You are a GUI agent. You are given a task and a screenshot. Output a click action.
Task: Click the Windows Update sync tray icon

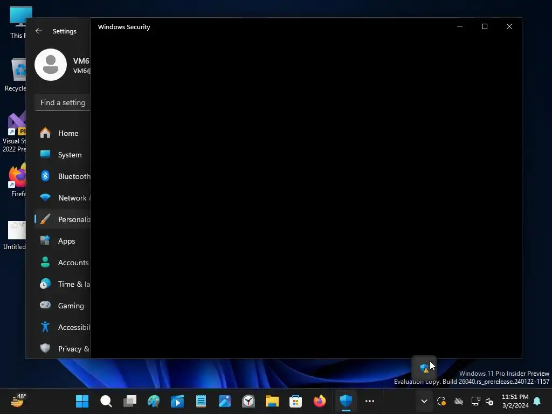click(x=441, y=401)
